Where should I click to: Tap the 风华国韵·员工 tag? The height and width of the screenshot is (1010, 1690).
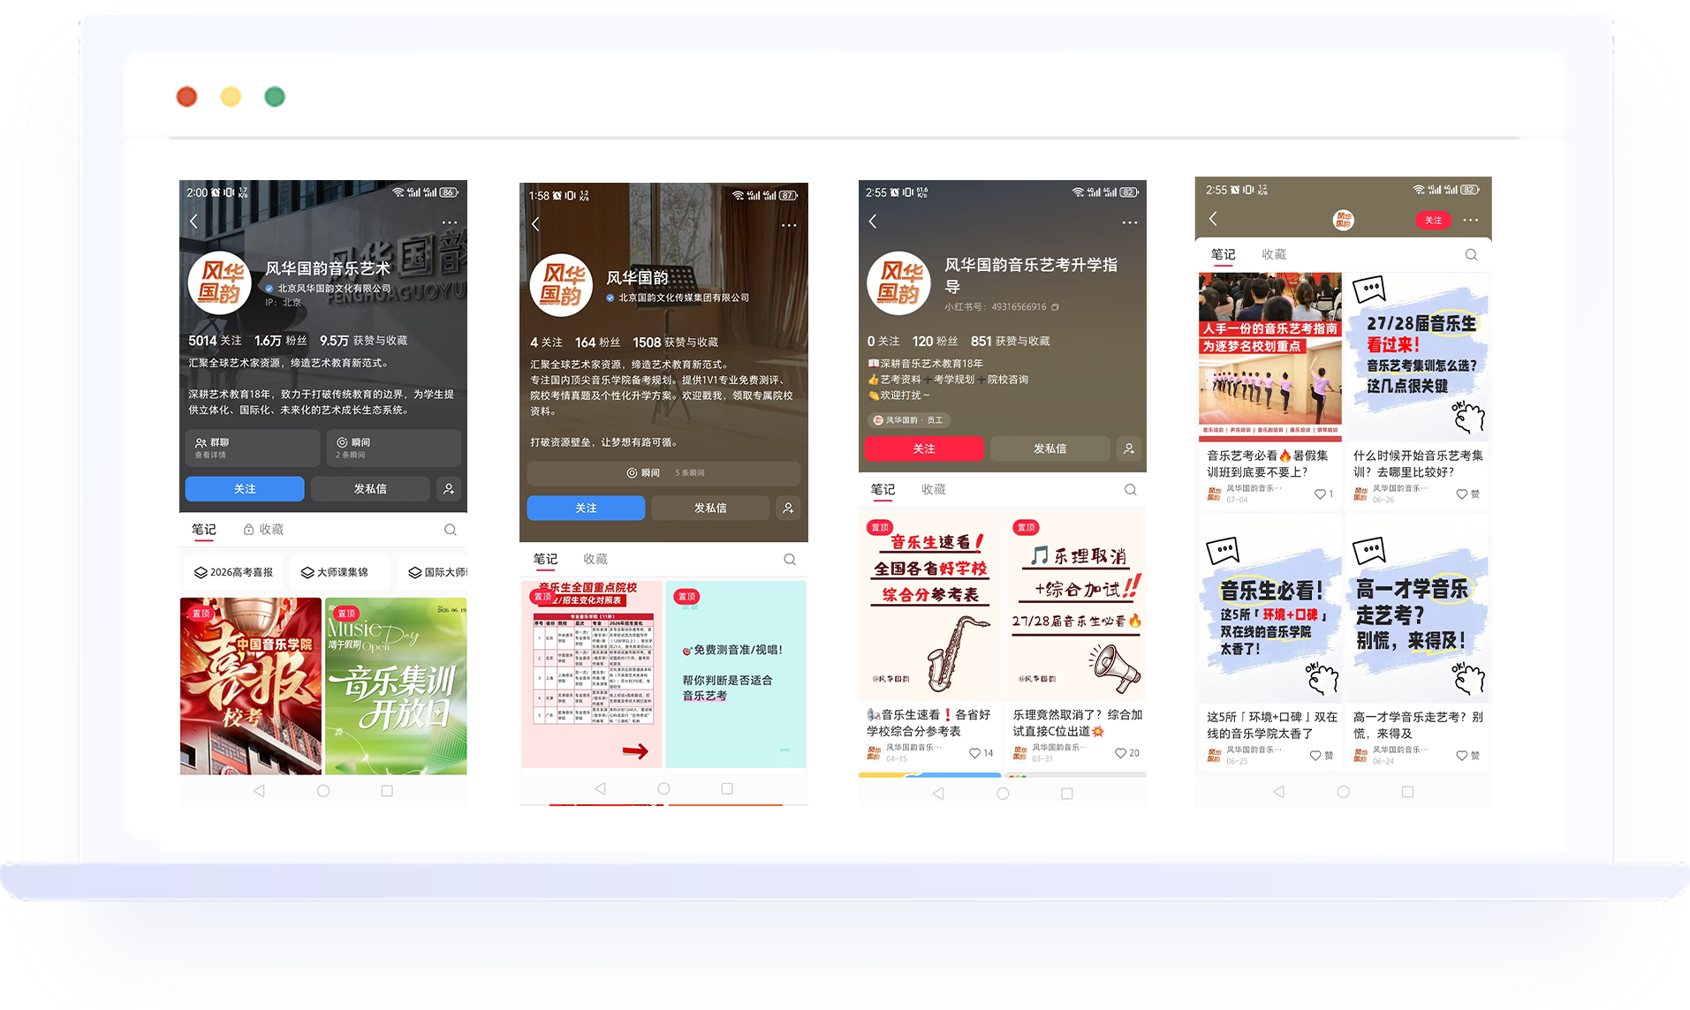coord(909,420)
